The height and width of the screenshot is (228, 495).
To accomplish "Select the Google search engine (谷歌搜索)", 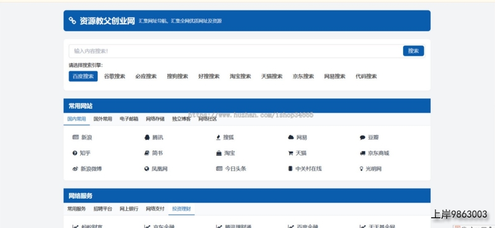I will 114,76.
